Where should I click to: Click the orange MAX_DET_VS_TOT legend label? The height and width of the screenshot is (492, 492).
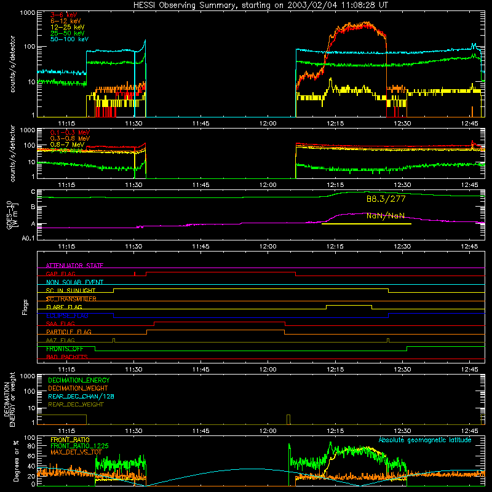76,452
